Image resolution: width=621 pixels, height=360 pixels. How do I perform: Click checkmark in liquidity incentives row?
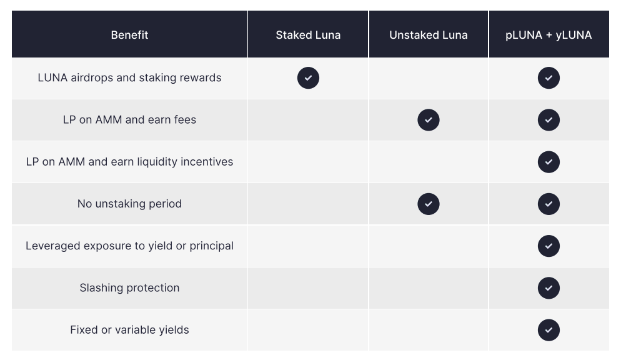[x=549, y=162]
